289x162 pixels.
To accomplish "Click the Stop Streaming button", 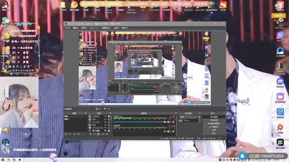I will [214, 117].
